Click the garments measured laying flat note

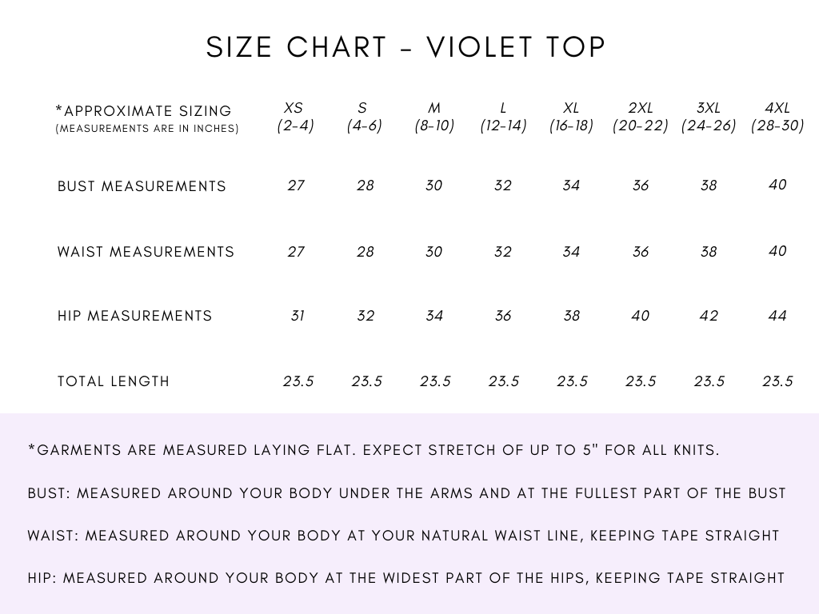[374, 450]
